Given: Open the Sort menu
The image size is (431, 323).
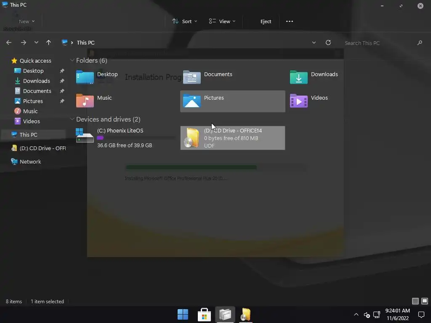Looking at the screenshot, I should (x=185, y=21).
